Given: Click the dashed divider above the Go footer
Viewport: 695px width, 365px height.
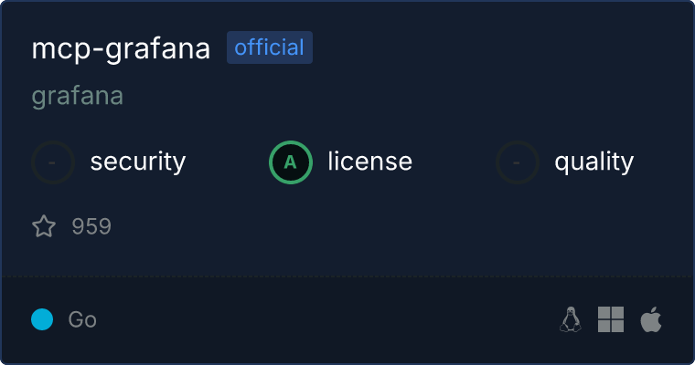Looking at the screenshot, I should 347,276.
